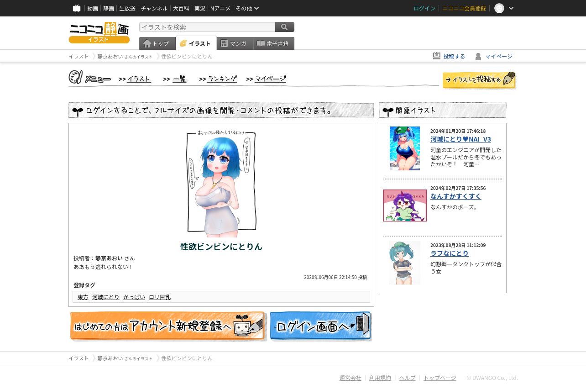This screenshot has height=390, width=586.
Task: Open the なんすかすくすく thumbnail
Action: pyautogui.click(x=405, y=206)
